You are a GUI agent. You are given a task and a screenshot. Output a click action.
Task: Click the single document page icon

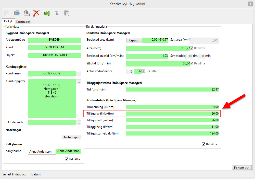[57, 13]
